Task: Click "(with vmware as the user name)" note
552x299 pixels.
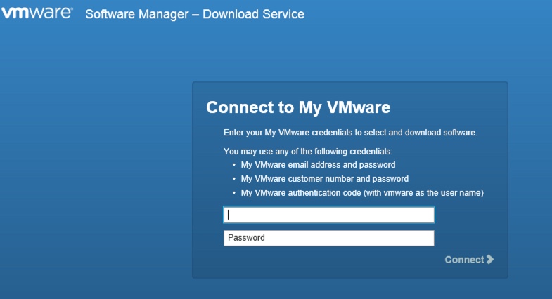Action: point(423,193)
